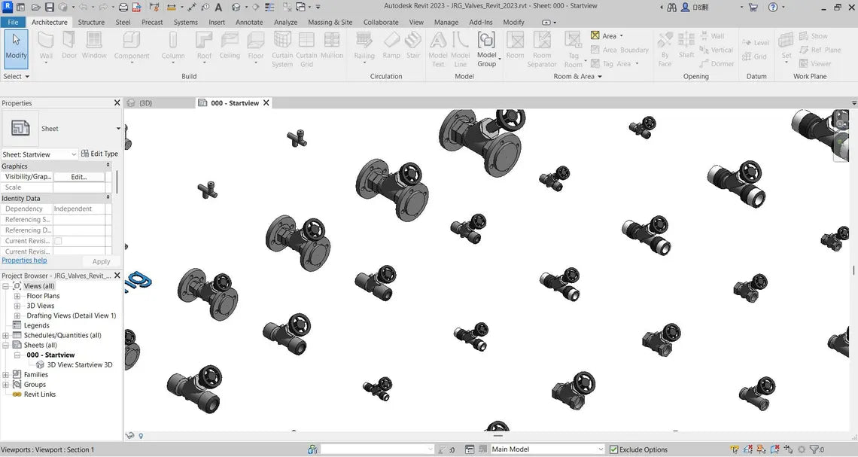
Task: Expand the Drafting Views (Detail View 1) node
Action: [x=17, y=315]
